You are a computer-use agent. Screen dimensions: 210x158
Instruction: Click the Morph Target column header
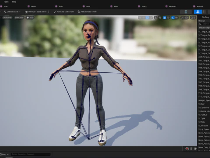pos(204,28)
